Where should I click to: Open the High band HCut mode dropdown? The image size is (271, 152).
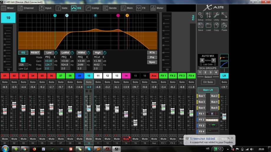coord(98,57)
